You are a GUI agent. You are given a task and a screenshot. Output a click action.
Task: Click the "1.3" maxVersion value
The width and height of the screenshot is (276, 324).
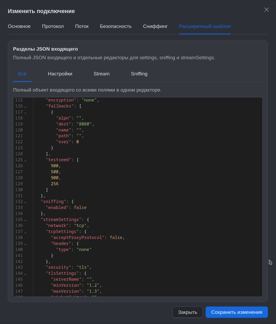pyautogui.click(x=93, y=291)
